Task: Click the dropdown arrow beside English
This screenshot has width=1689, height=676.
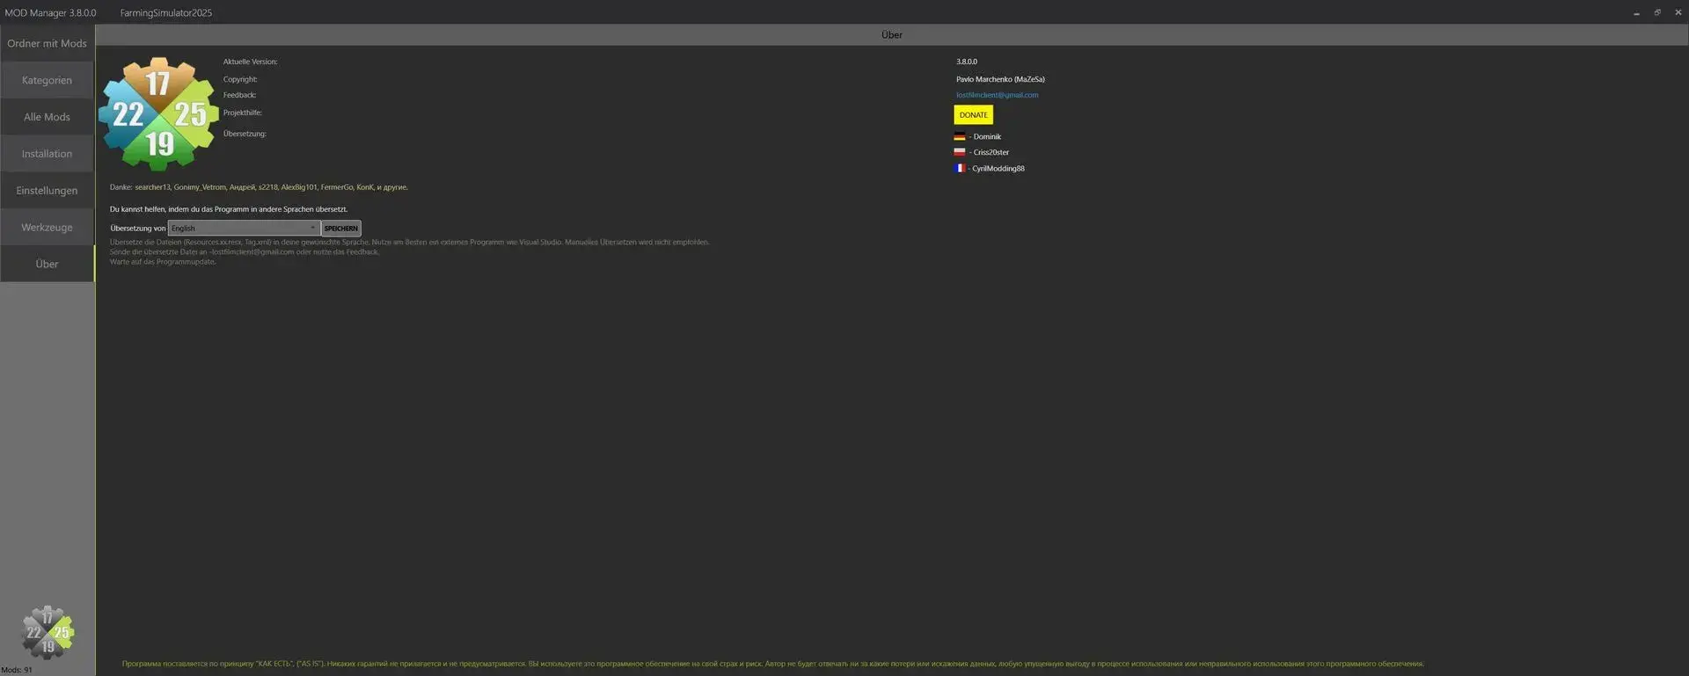Action: tap(312, 228)
